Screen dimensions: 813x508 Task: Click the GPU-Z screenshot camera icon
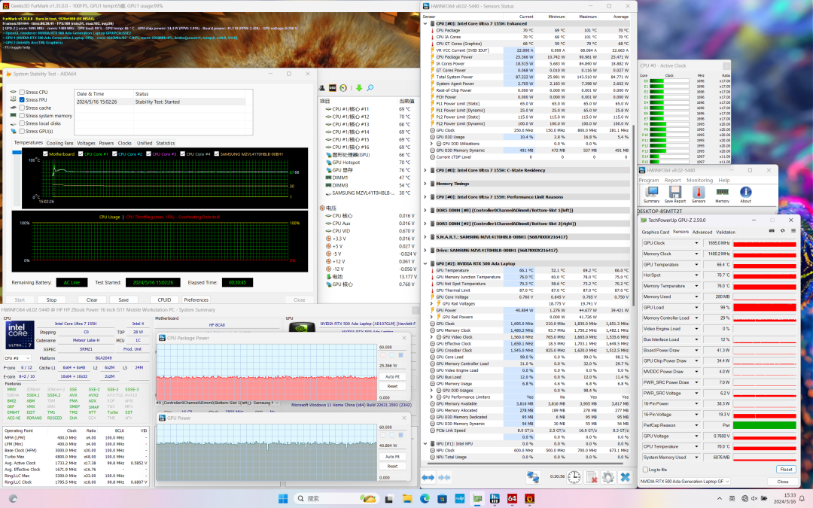(x=772, y=231)
